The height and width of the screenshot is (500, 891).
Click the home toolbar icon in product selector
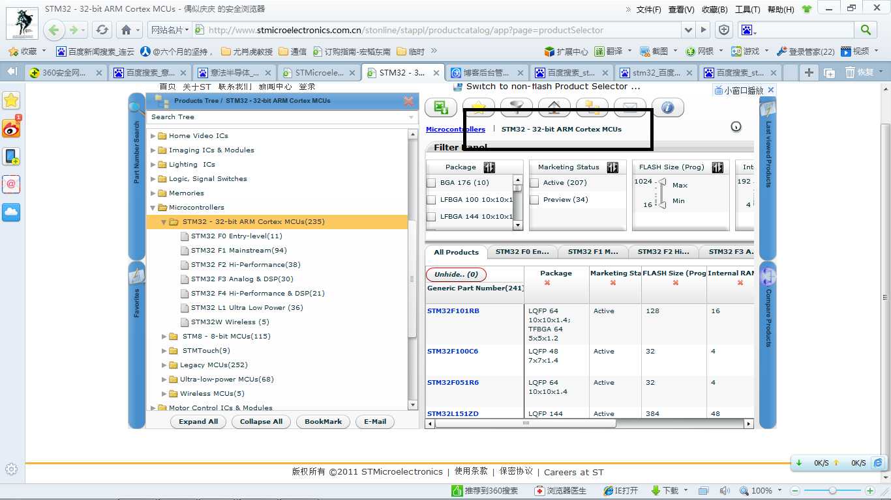[554, 107]
